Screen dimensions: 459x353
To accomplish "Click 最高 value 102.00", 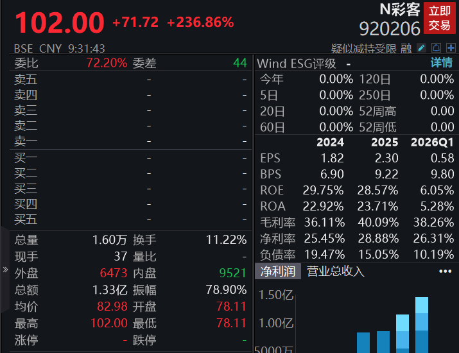I will click(109, 323).
